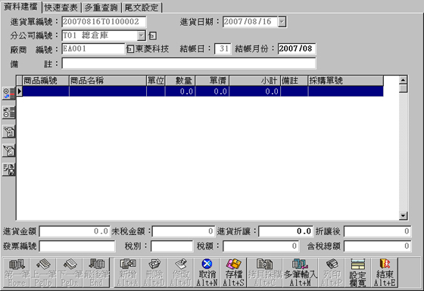
Task: Select the 尾文設定 tab
Action: pos(142,8)
